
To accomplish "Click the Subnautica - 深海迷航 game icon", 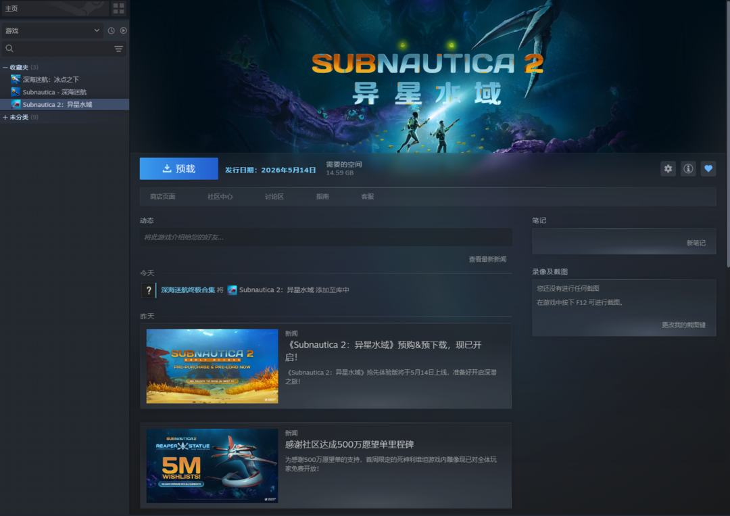I will coord(16,92).
